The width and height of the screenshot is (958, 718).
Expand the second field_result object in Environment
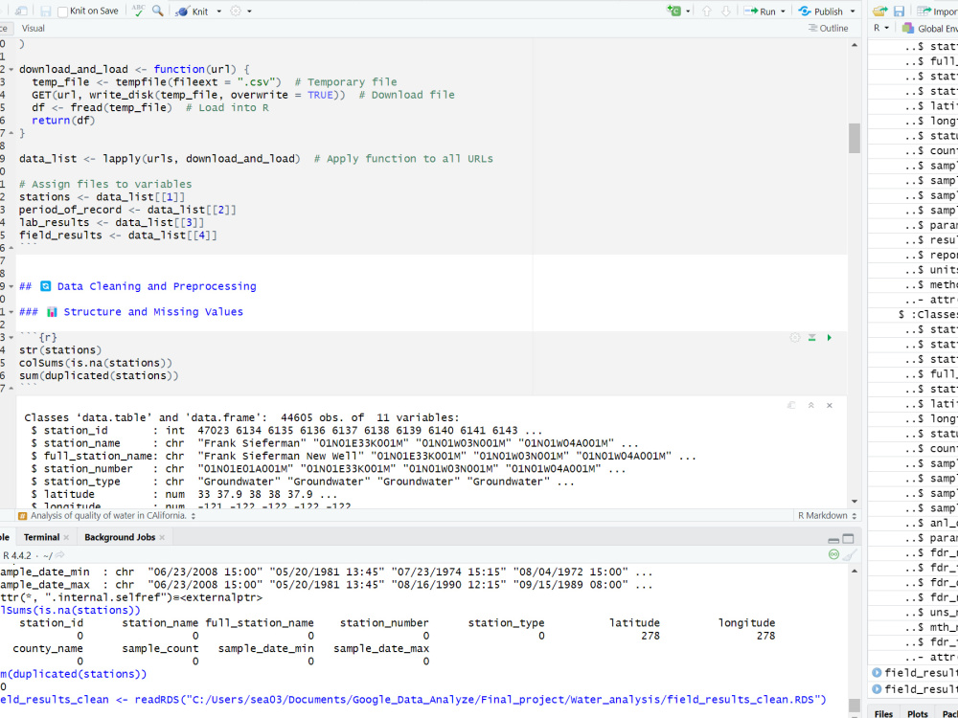877,689
